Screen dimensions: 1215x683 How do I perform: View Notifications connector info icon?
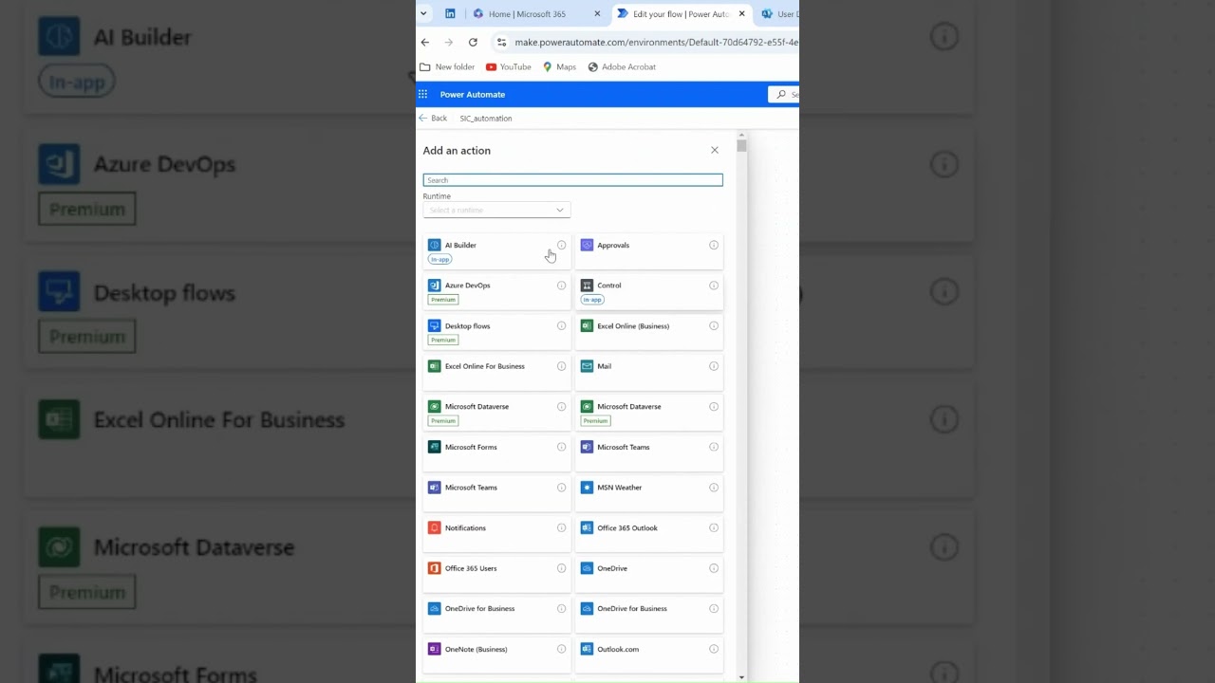pyautogui.click(x=561, y=527)
